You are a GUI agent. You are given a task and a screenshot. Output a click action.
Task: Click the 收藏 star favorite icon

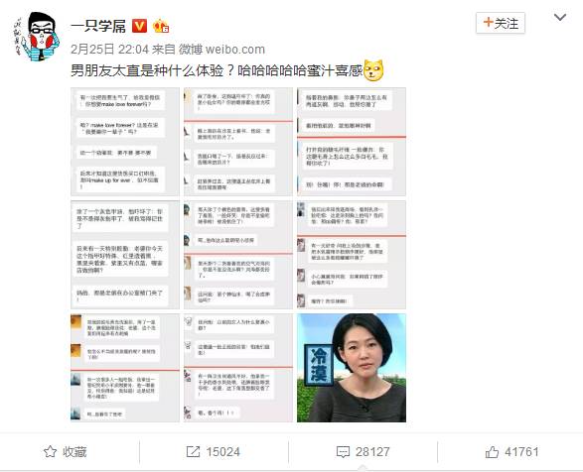[x=50, y=451]
